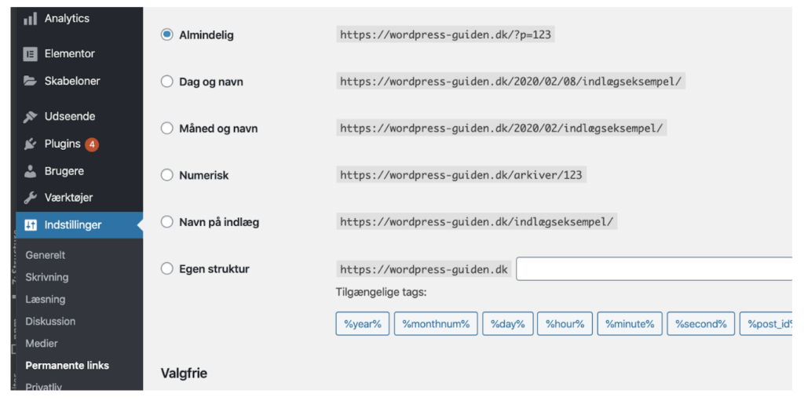Viewport: 804px width, 401px height.
Task: Click the Elementor sidebar icon
Action: pos(31,54)
